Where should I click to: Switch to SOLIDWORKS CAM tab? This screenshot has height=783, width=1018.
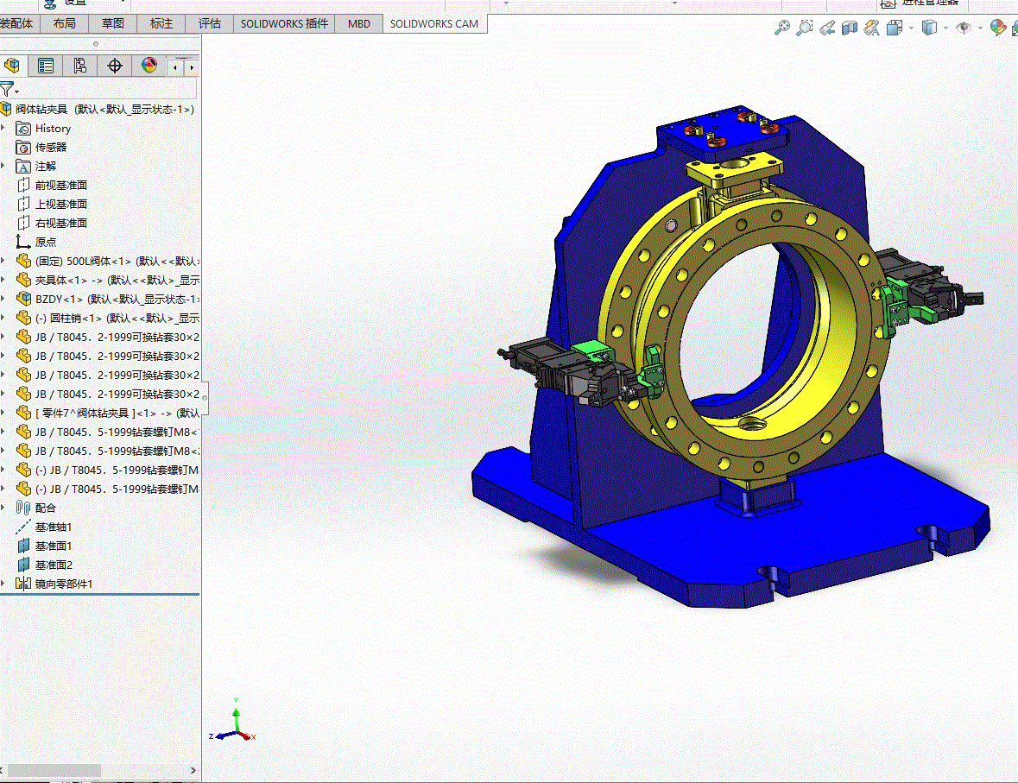(434, 24)
